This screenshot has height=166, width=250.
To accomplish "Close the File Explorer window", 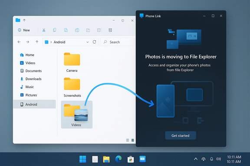I will [x=132, y=20].
